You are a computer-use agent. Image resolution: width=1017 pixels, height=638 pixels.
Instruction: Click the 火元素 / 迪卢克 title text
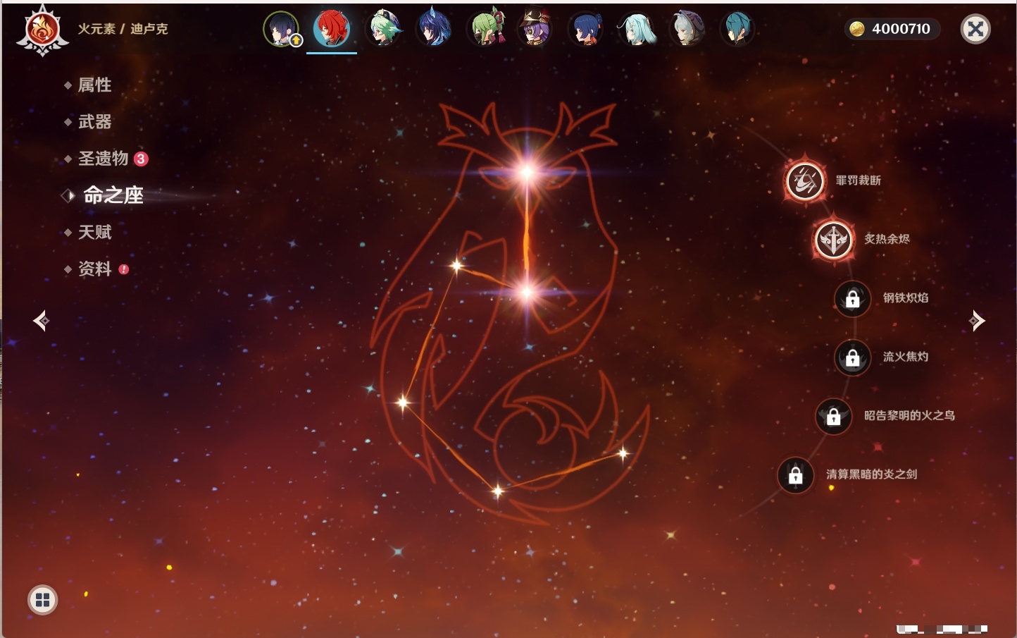click(x=123, y=29)
